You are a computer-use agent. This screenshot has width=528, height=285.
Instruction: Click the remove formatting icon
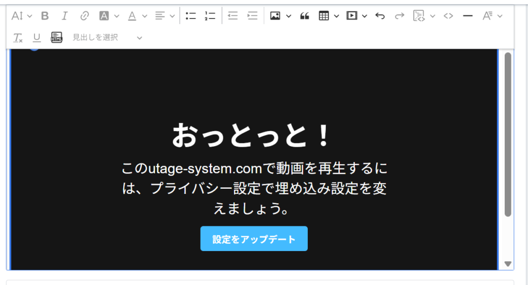(18, 38)
